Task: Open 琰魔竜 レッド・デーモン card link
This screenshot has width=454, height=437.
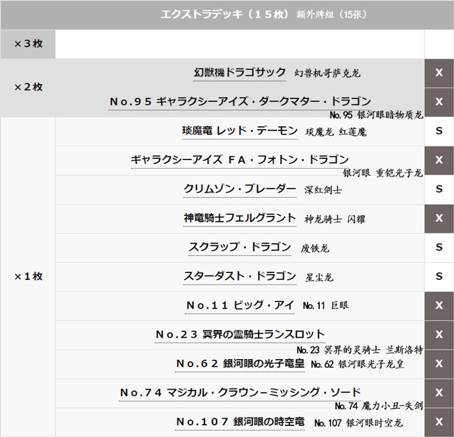Action: [x=240, y=131]
